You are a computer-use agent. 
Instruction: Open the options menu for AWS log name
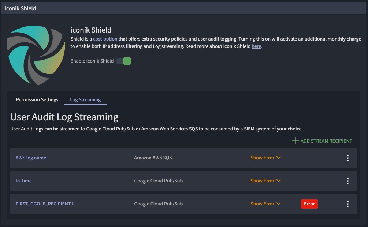(x=347, y=158)
